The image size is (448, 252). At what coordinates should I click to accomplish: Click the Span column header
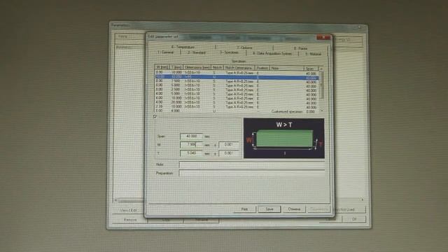[x=311, y=69]
